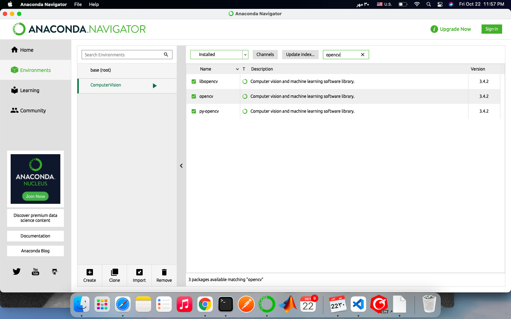
Task: Toggle the opencv package checkbox
Action: pyautogui.click(x=194, y=96)
